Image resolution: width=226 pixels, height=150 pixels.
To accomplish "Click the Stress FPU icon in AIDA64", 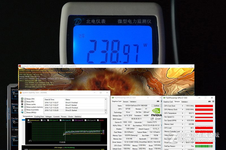I will click(22, 102).
